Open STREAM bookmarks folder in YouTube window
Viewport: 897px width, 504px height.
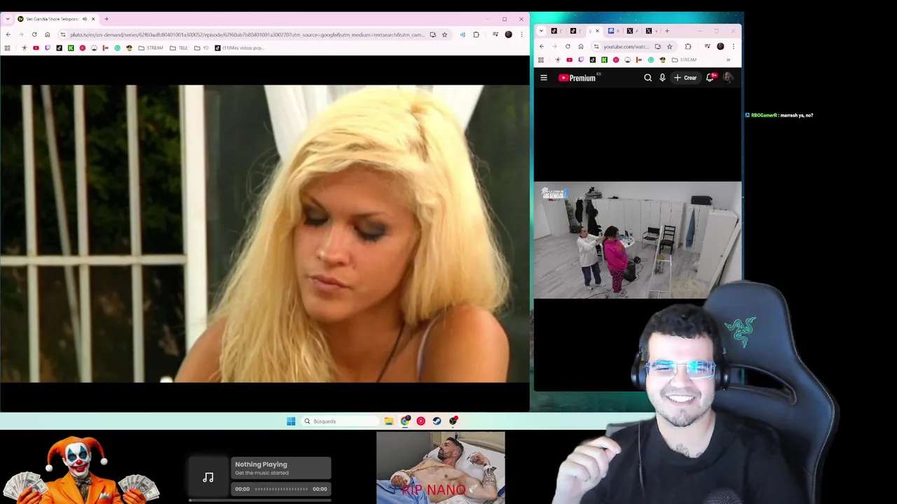point(684,59)
